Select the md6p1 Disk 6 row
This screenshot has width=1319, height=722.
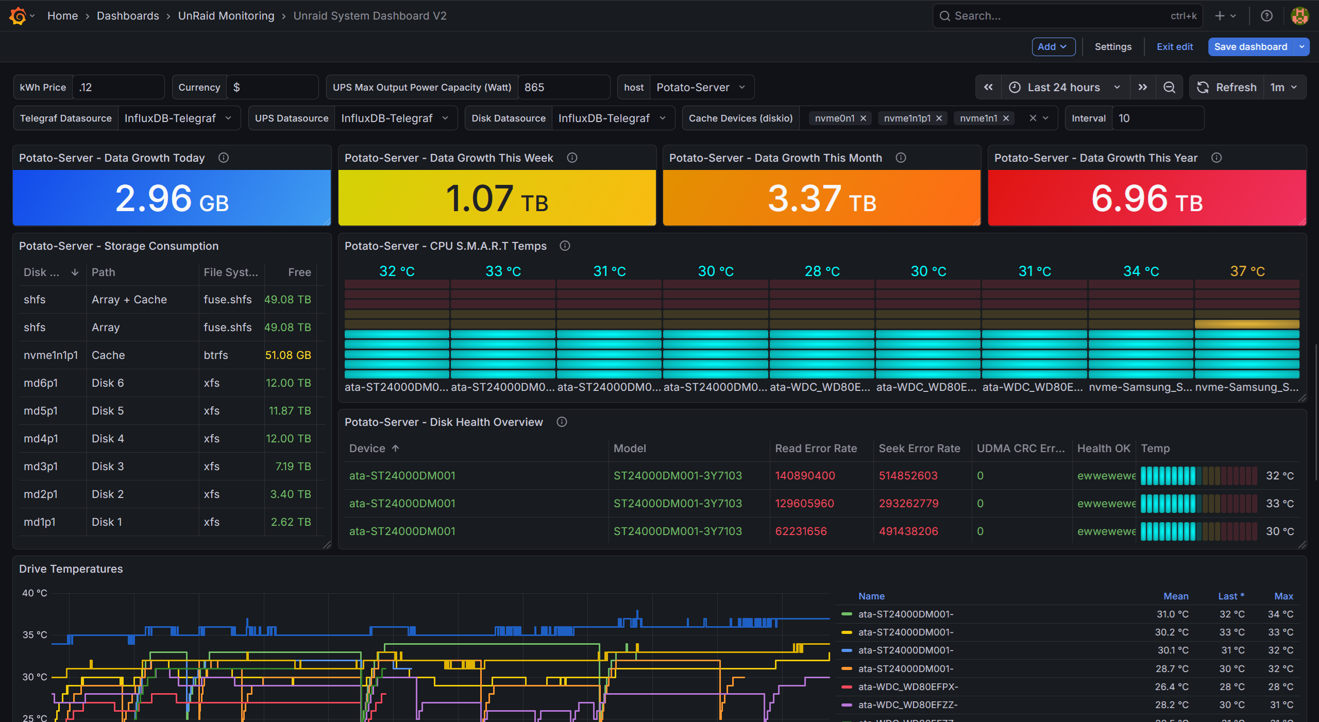(172, 383)
